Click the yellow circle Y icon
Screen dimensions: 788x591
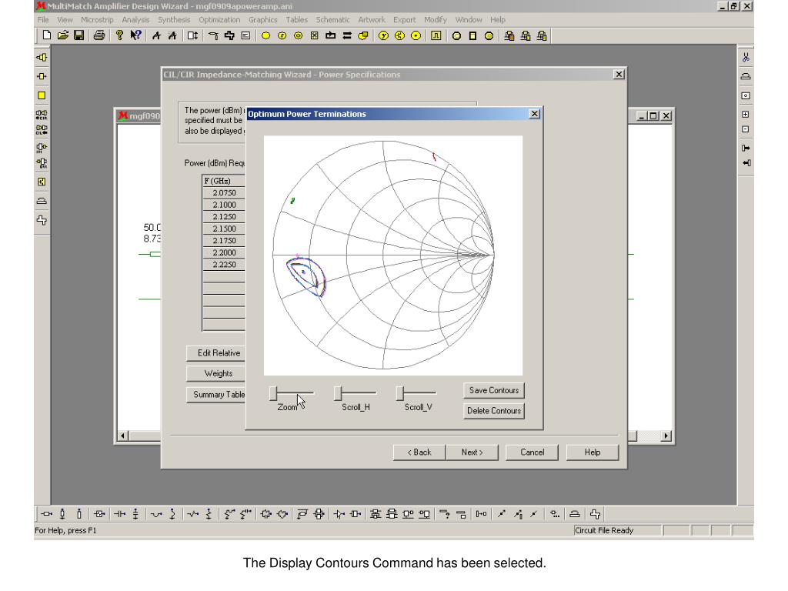(383, 35)
